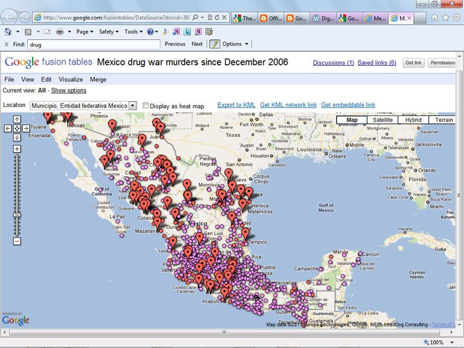
Task: Stop loading with the X icon in address bar
Action: coord(224,18)
